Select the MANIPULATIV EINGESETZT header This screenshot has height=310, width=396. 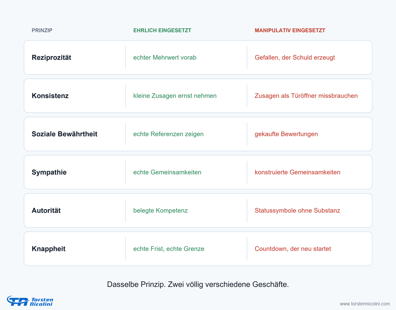tap(290, 30)
